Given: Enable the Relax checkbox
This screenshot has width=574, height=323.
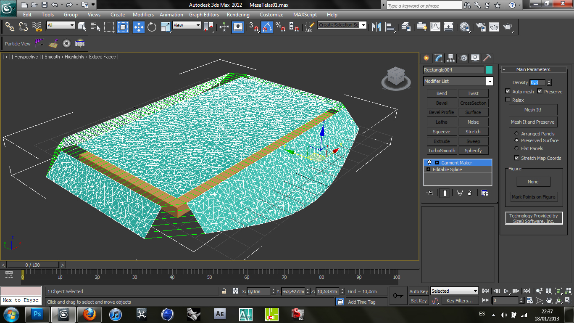Looking at the screenshot, I should 508,100.
